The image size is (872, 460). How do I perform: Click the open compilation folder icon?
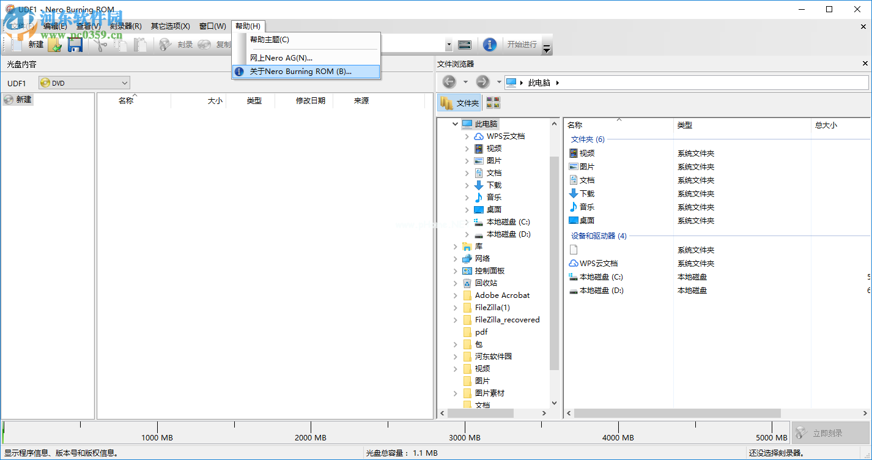(x=55, y=45)
